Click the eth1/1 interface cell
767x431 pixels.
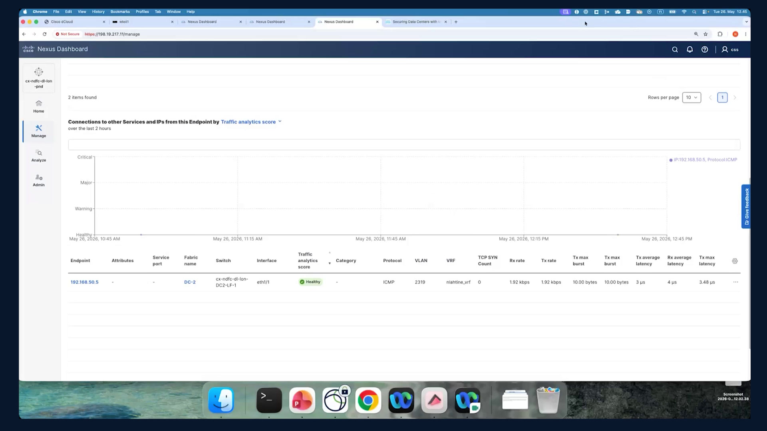(x=263, y=282)
